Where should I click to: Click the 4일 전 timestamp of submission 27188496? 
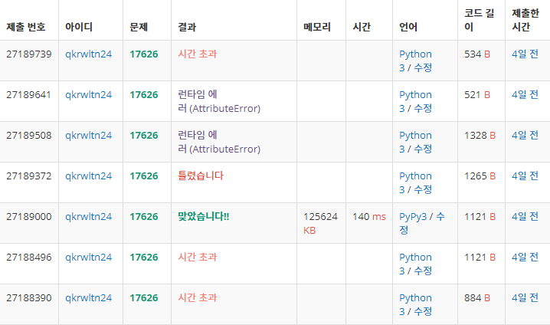pyautogui.click(x=525, y=258)
